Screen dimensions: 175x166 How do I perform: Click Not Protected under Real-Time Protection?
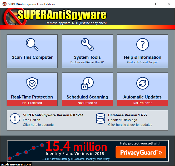[x=32, y=103]
